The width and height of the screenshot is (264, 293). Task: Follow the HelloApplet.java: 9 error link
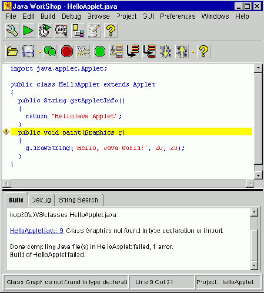(x=36, y=231)
